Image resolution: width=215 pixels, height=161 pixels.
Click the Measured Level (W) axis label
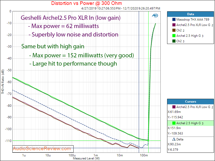pyautogui.click(x=86, y=158)
